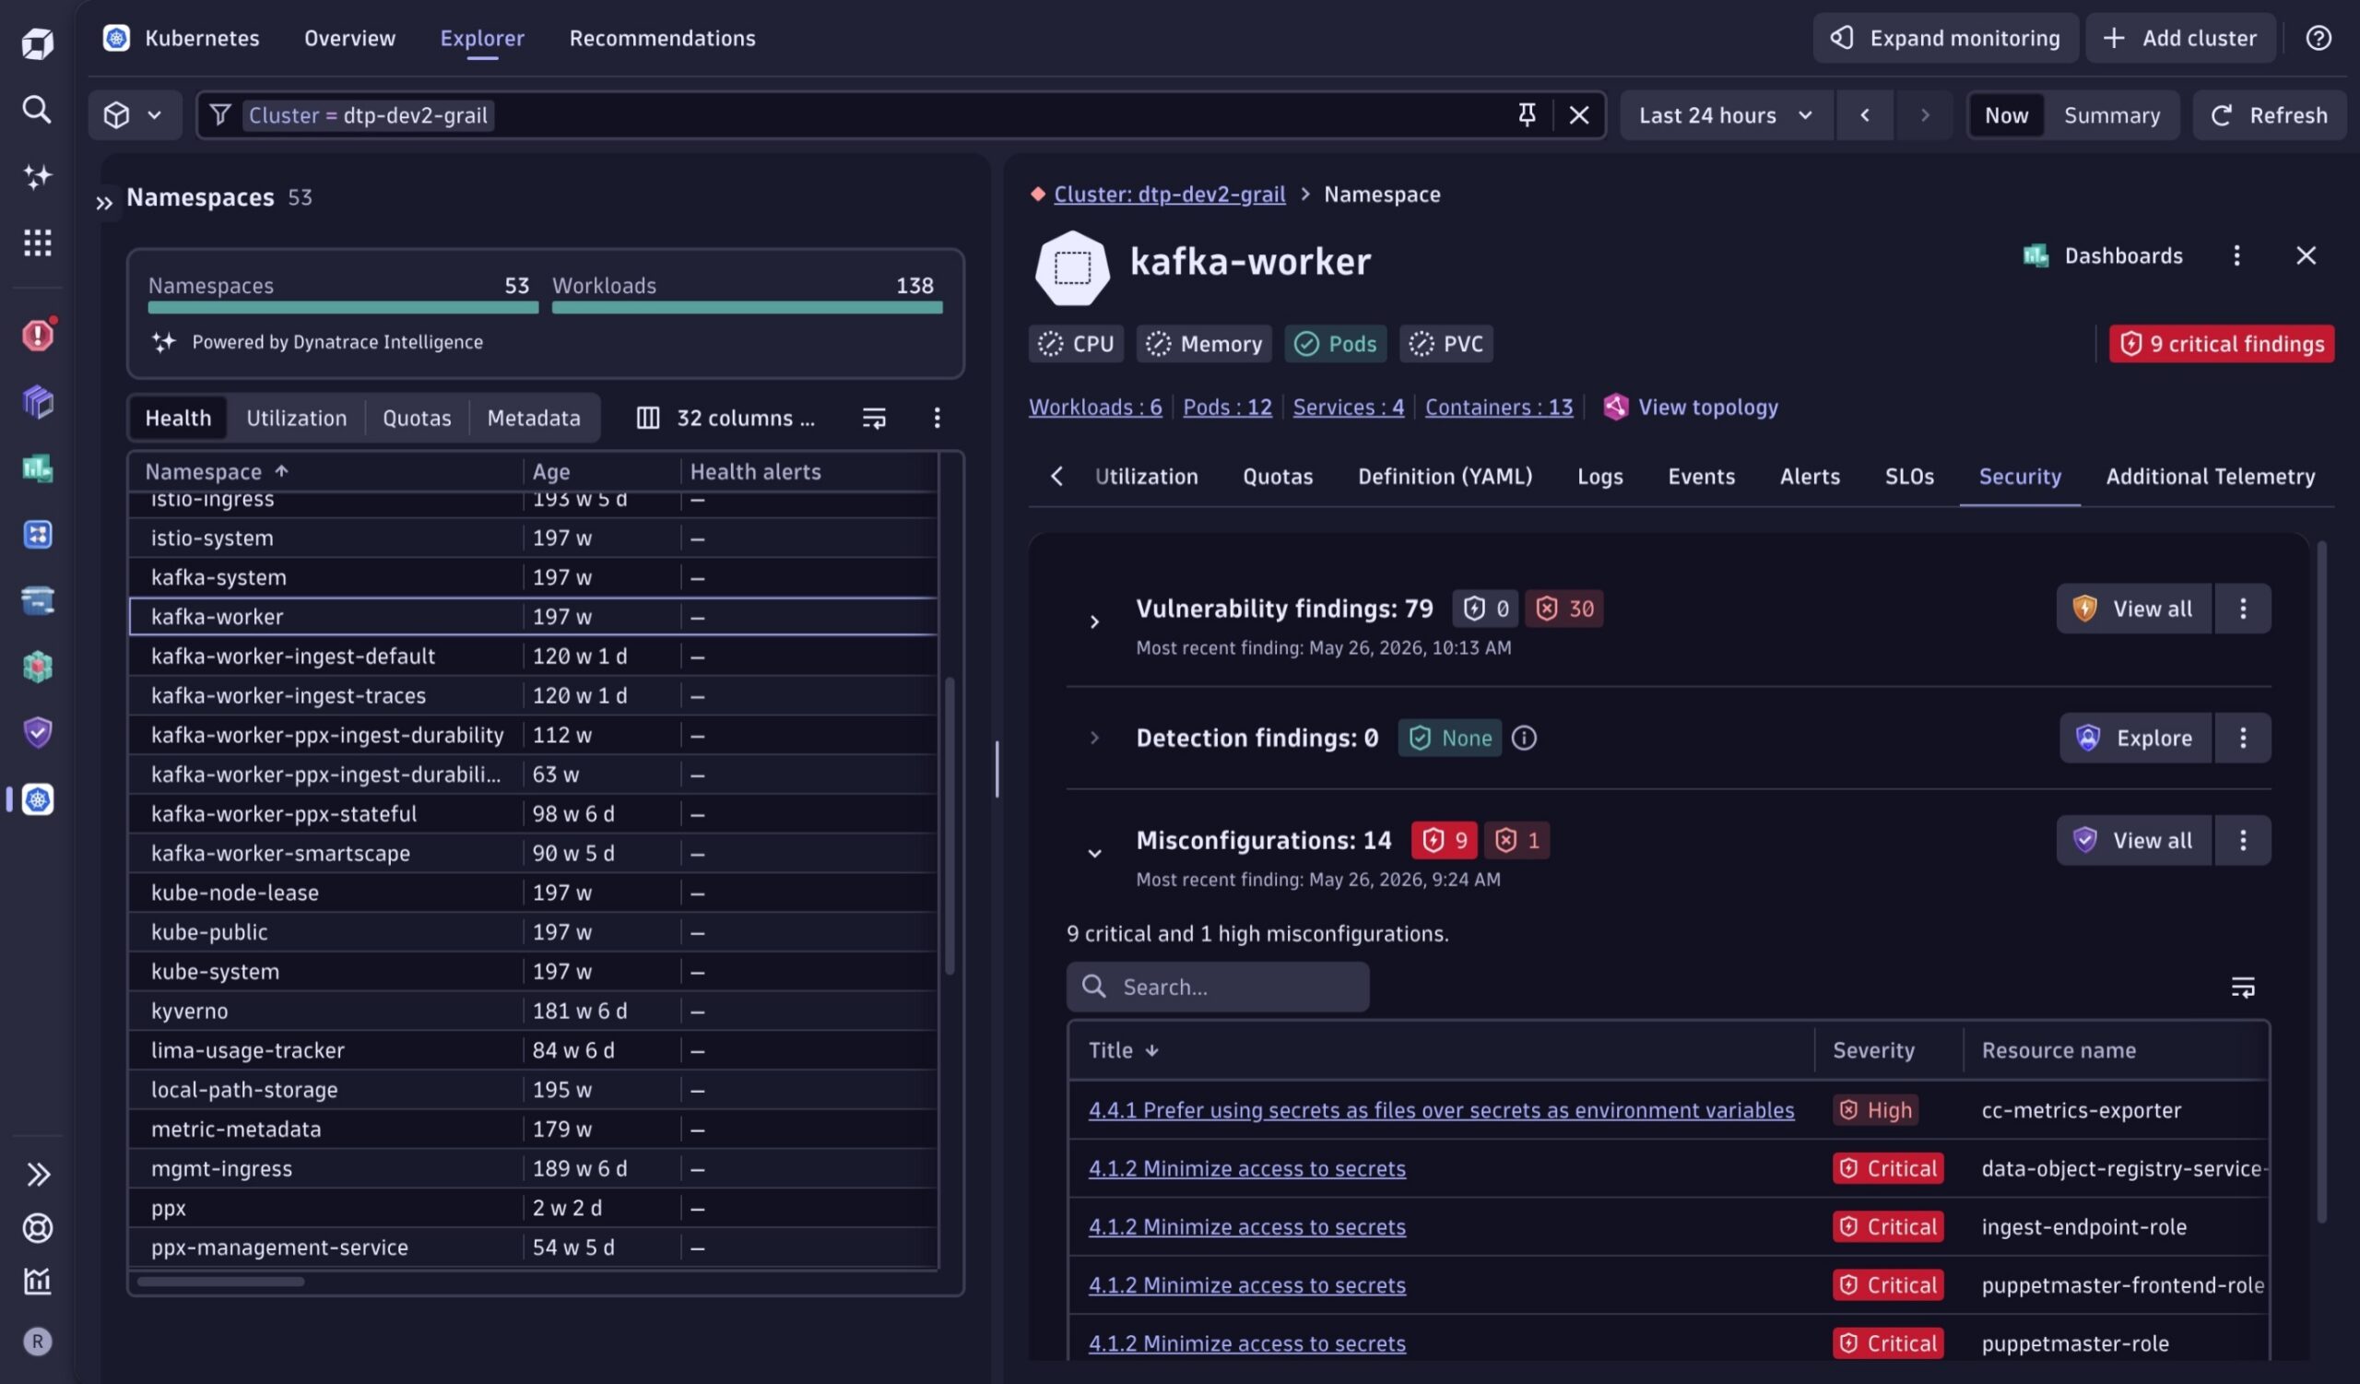Collapse the Misconfigurations section
This screenshot has width=2360, height=1384.
click(1094, 853)
